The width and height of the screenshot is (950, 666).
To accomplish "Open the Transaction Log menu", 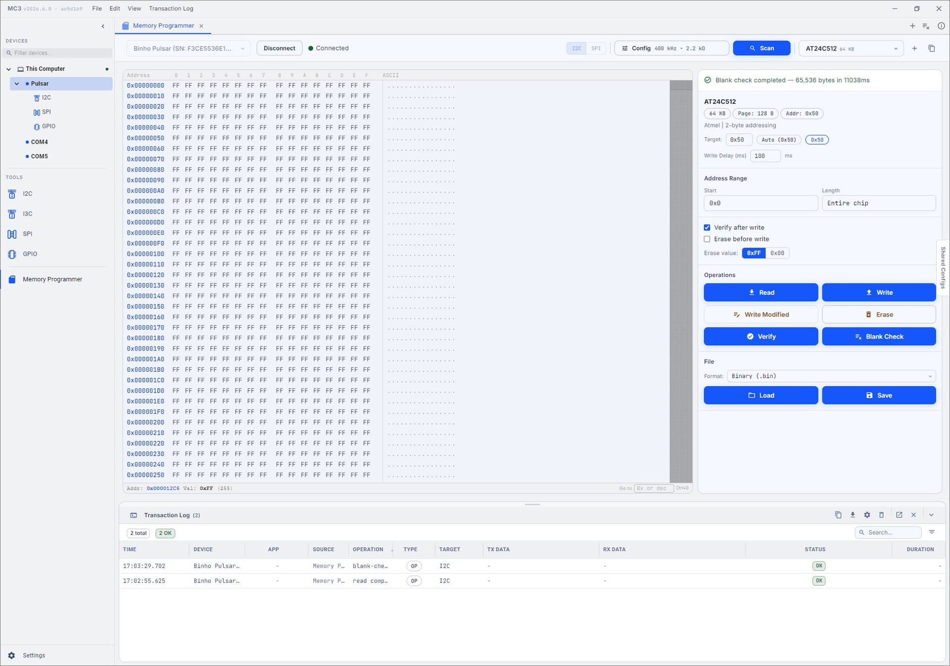I will click(x=171, y=8).
